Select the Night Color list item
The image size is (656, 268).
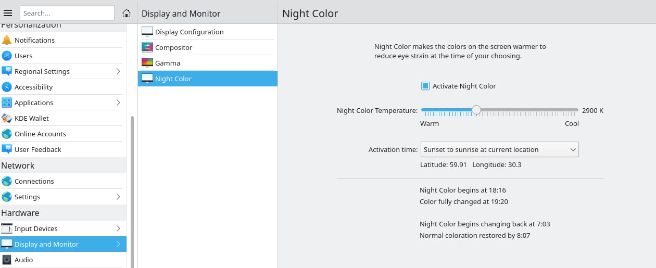click(208, 79)
